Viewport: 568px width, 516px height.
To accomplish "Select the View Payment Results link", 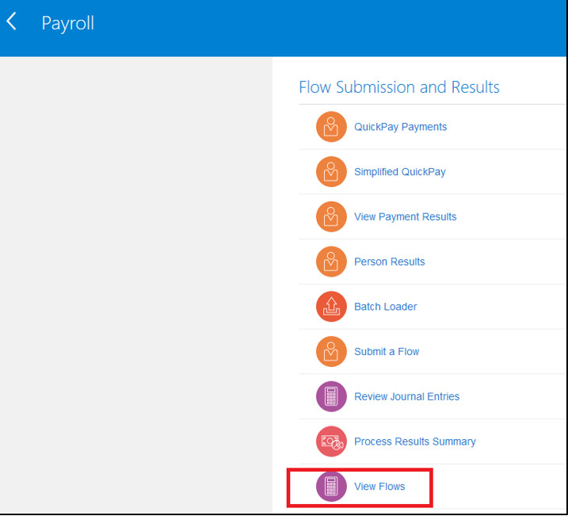I will [x=405, y=216].
